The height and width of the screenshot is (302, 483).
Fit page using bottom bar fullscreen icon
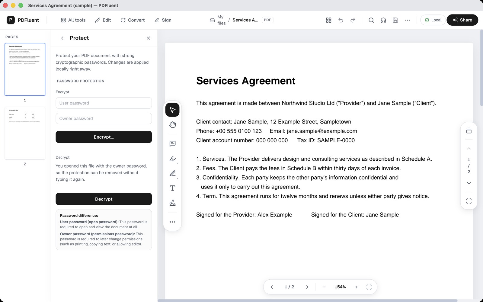(369, 287)
